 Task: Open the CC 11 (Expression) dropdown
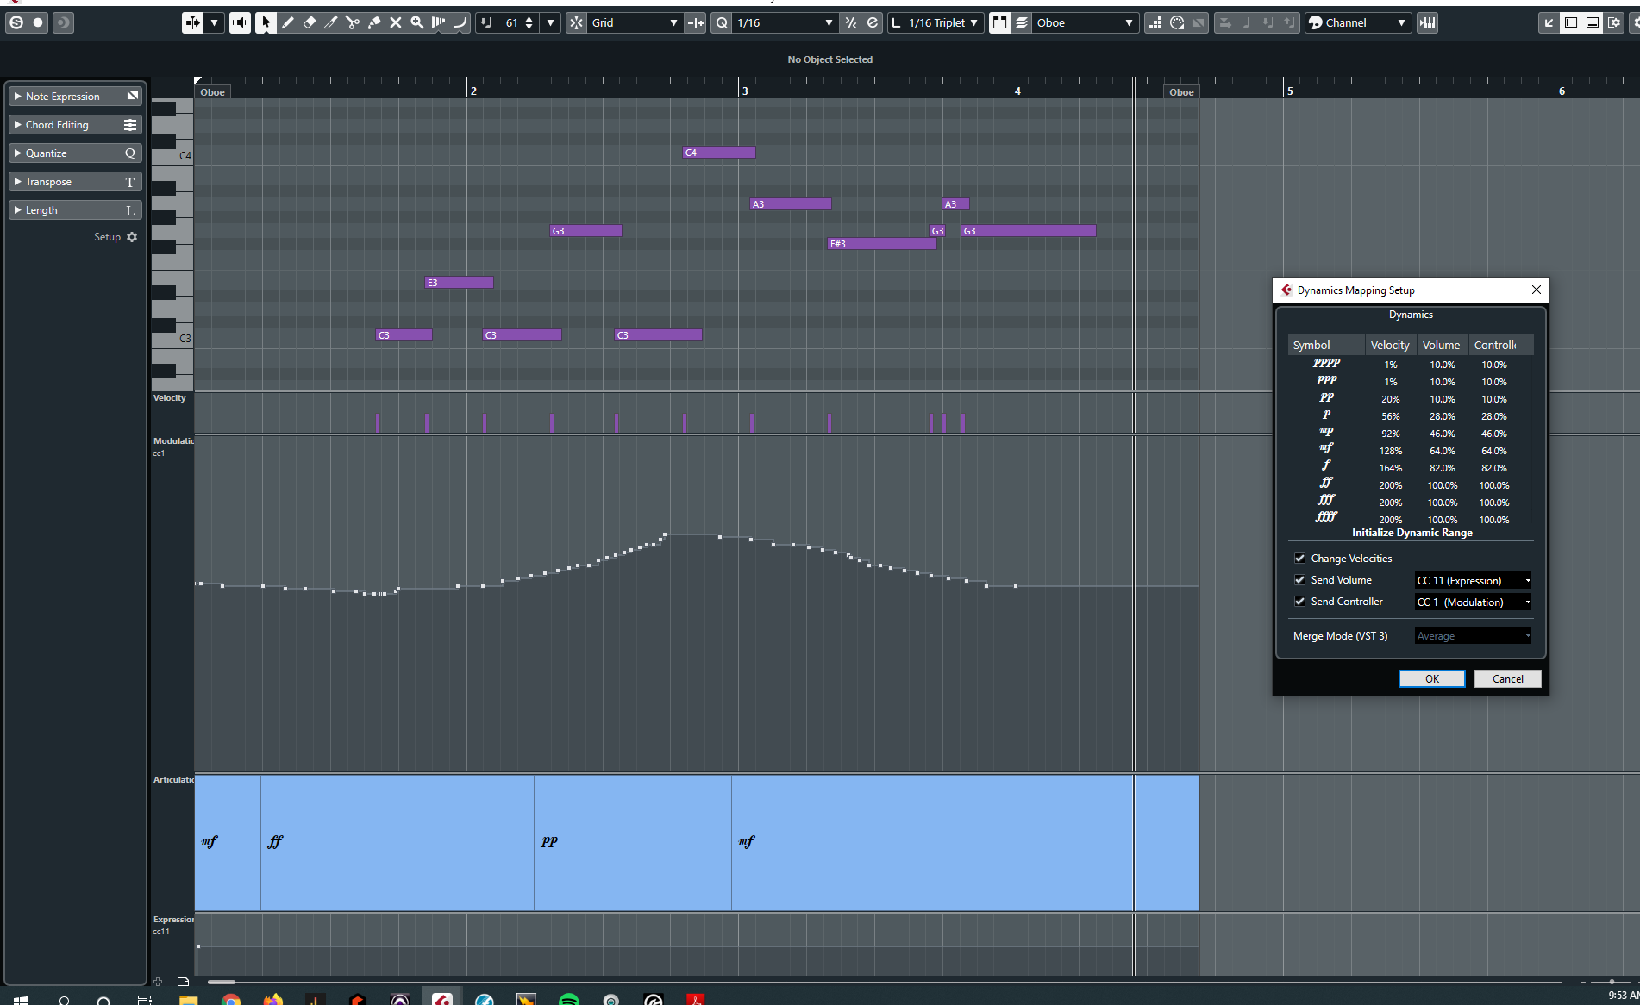[1474, 580]
